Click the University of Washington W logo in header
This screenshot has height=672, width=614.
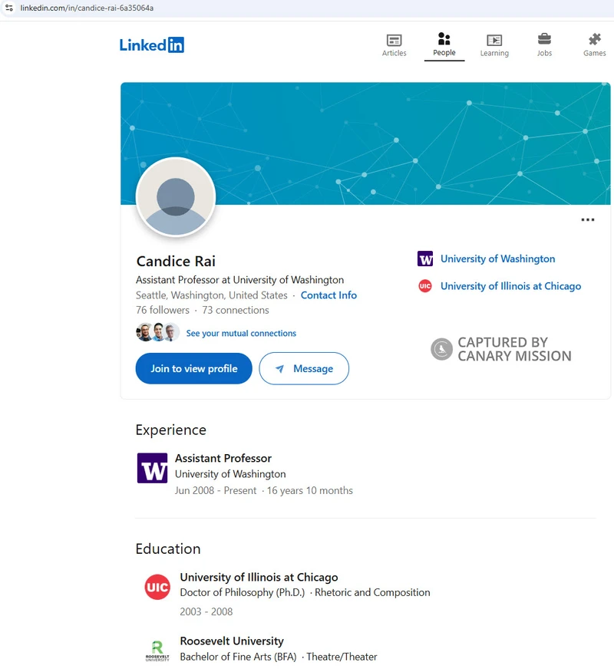(425, 259)
